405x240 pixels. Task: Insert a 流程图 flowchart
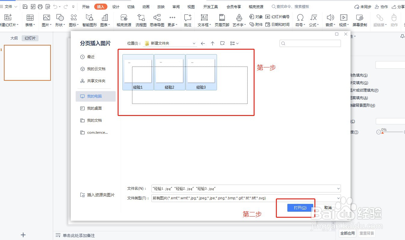pos(141,20)
